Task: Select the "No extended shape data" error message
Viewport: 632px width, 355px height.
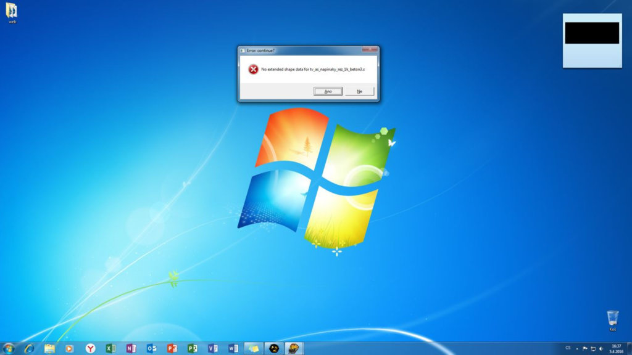Action: tap(313, 69)
